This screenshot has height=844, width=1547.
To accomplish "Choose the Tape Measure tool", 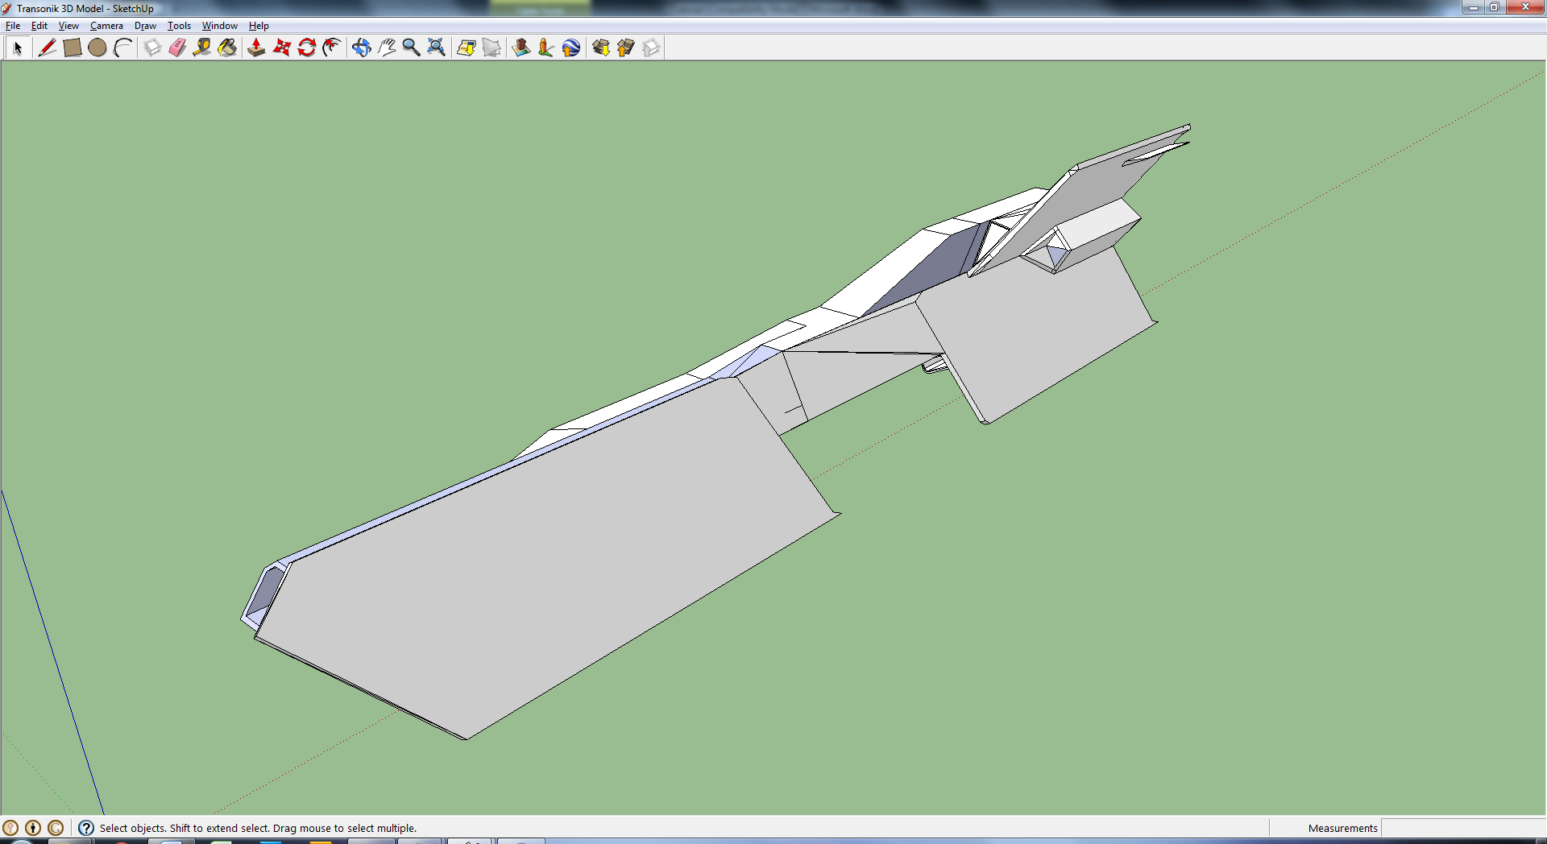I will tap(202, 48).
